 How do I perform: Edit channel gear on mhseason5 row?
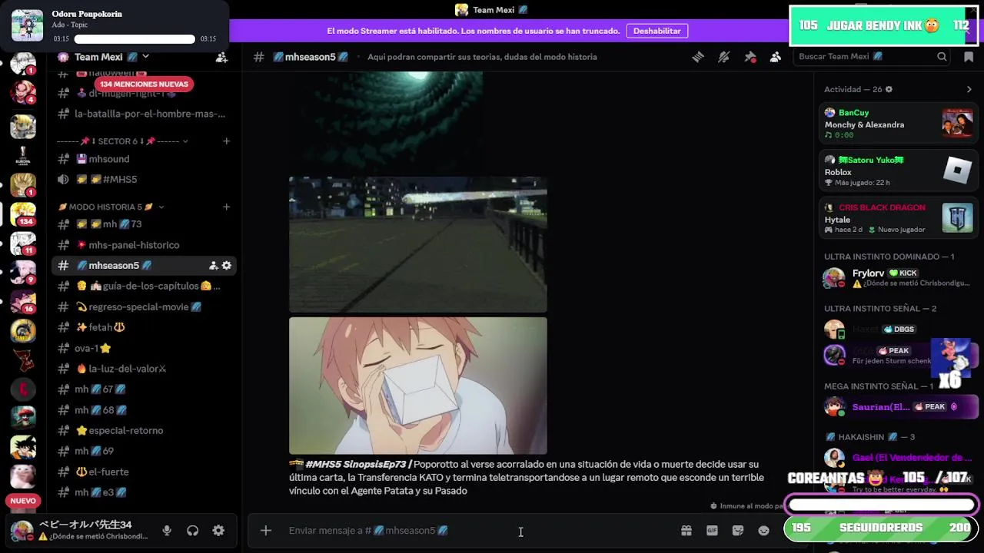(x=226, y=266)
